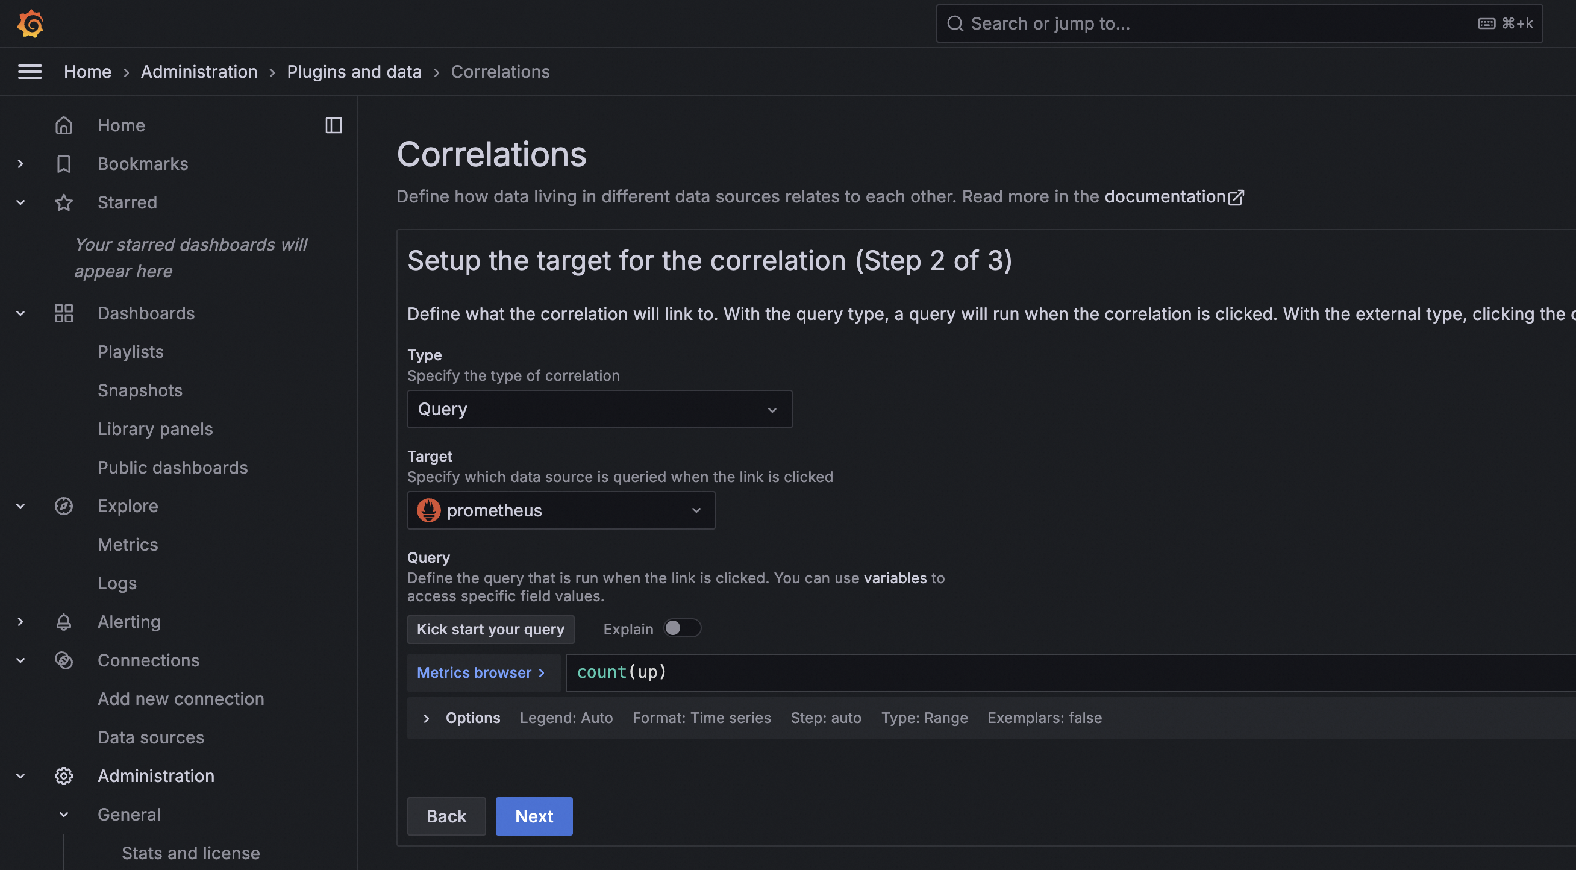
Task: Open the prometheus target data source dropdown
Action: [560, 510]
